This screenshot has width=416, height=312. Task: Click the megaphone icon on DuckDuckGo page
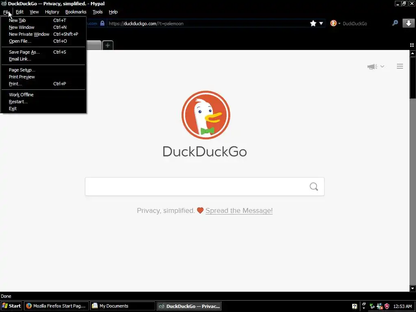coord(372,67)
